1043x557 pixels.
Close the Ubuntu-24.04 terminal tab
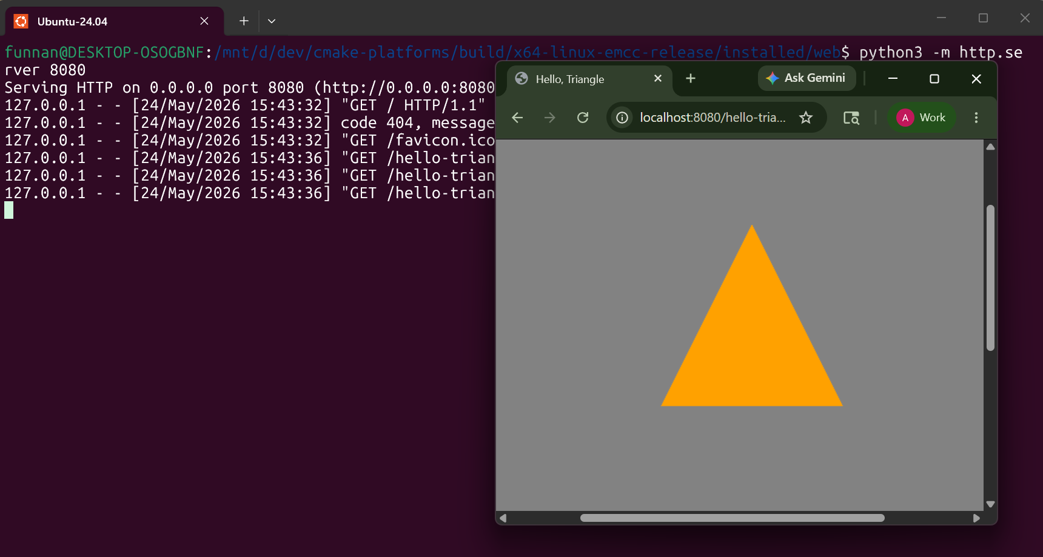pos(204,21)
